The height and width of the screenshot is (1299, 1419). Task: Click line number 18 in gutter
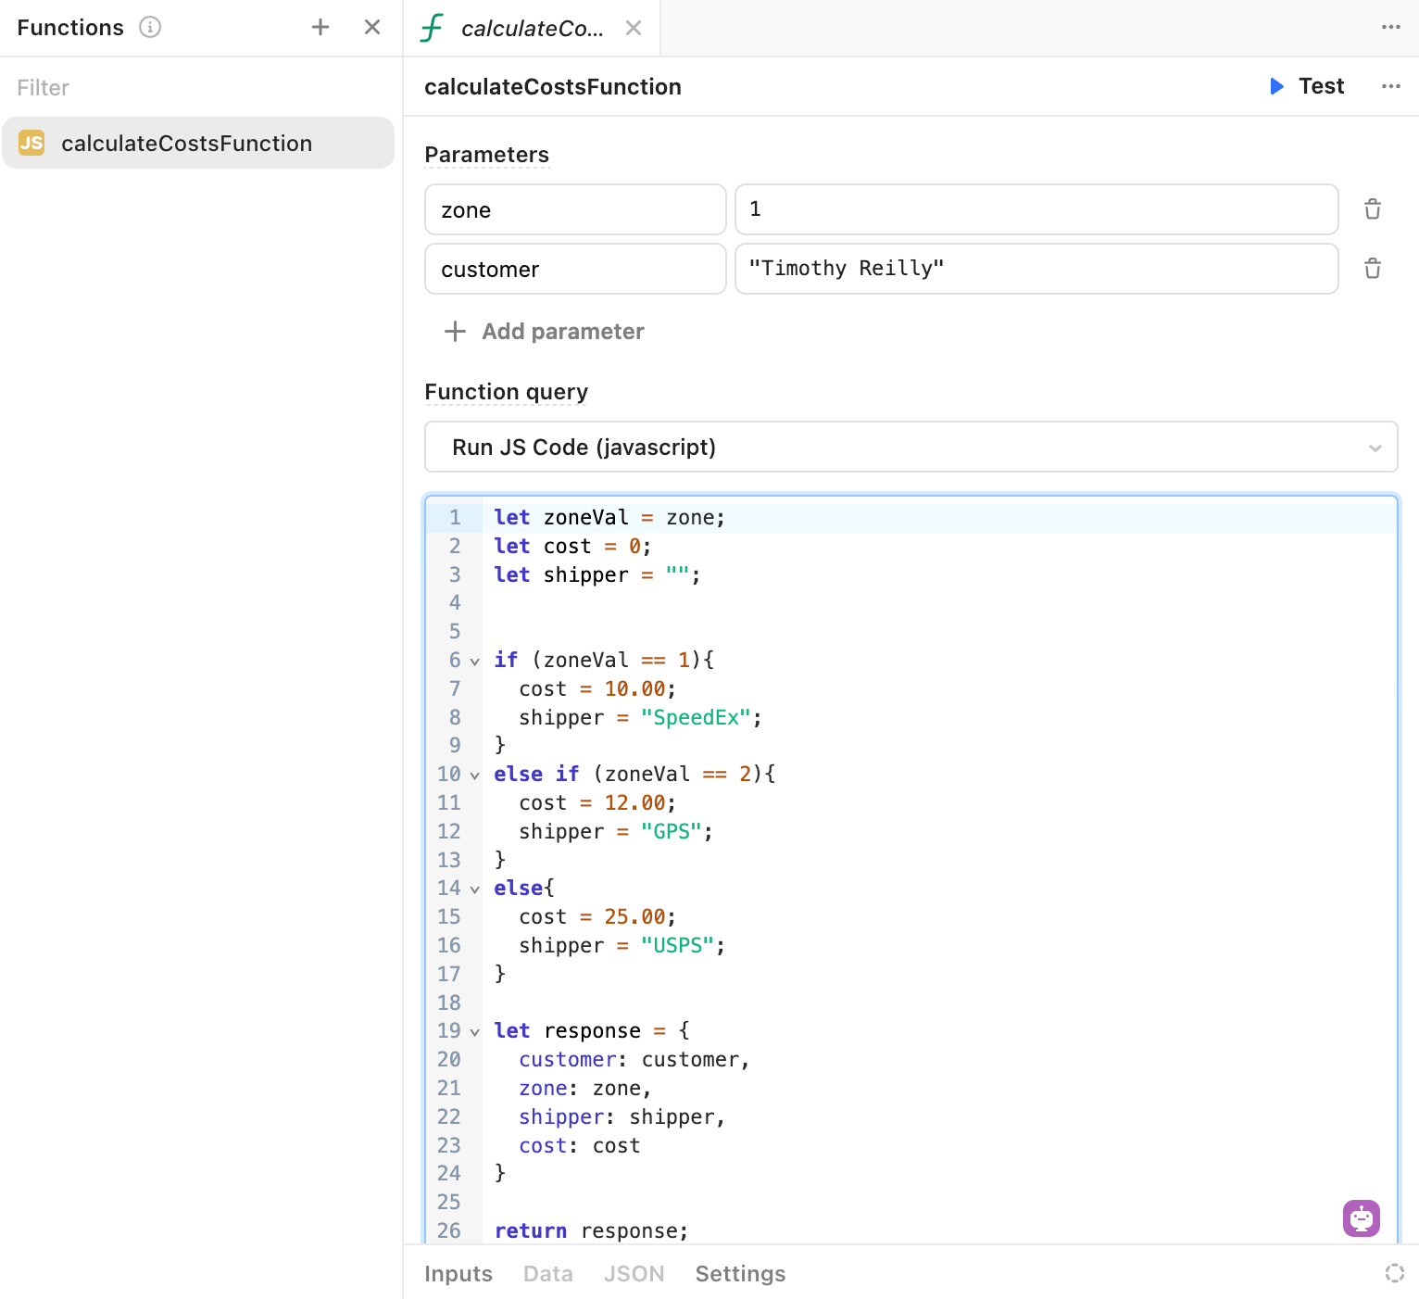click(449, 1003)
